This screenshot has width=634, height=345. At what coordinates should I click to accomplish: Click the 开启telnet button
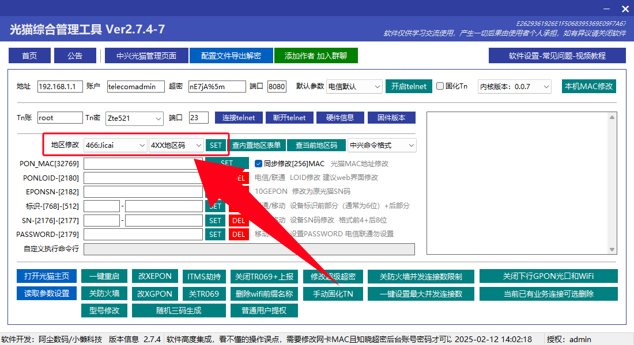point(409,86)
